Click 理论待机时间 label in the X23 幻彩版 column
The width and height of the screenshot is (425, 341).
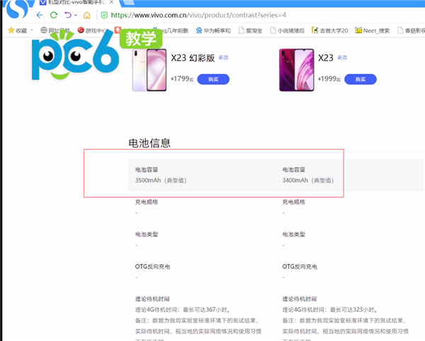point(152,299)
